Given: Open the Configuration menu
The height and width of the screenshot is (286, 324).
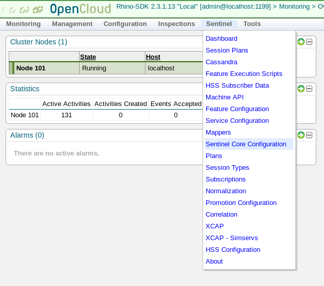Looking at the screenshot, I should pos(125,24).
